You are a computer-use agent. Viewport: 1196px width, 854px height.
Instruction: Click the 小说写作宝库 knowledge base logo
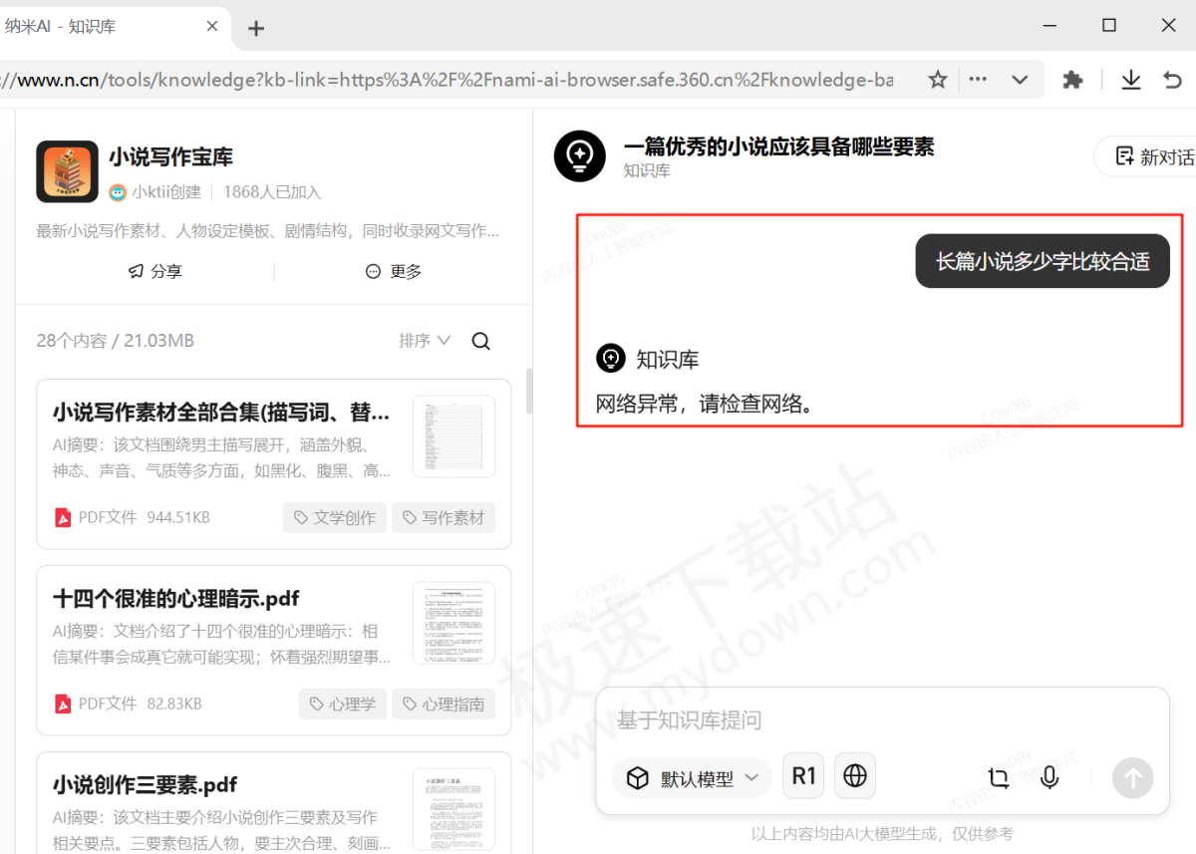66,171
